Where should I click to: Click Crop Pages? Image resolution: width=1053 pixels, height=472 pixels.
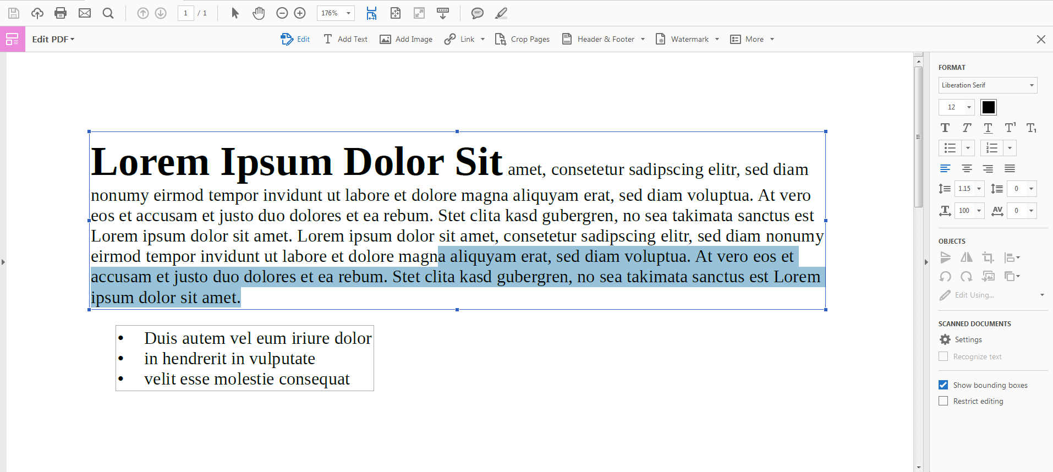pos(523,39)
